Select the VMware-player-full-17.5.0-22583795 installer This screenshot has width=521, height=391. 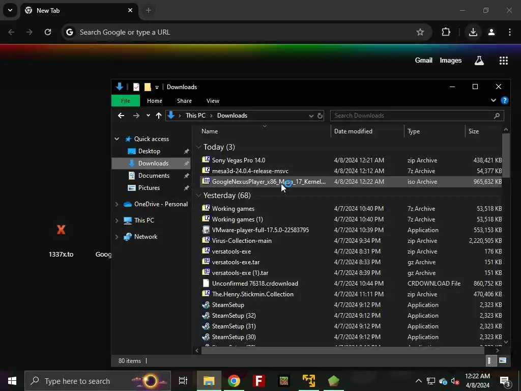pos(351,230)
